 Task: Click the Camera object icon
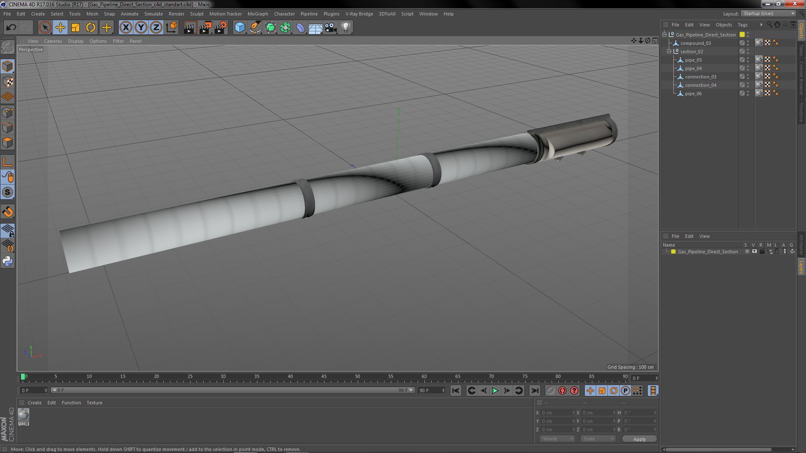pos(331,28)
